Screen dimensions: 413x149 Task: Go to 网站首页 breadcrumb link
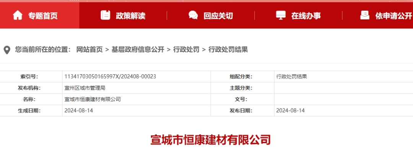pos(89,49)
